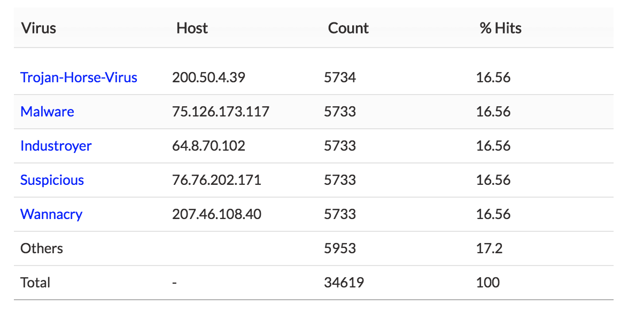Open the Trojan-Horse-Virus link

79,77
